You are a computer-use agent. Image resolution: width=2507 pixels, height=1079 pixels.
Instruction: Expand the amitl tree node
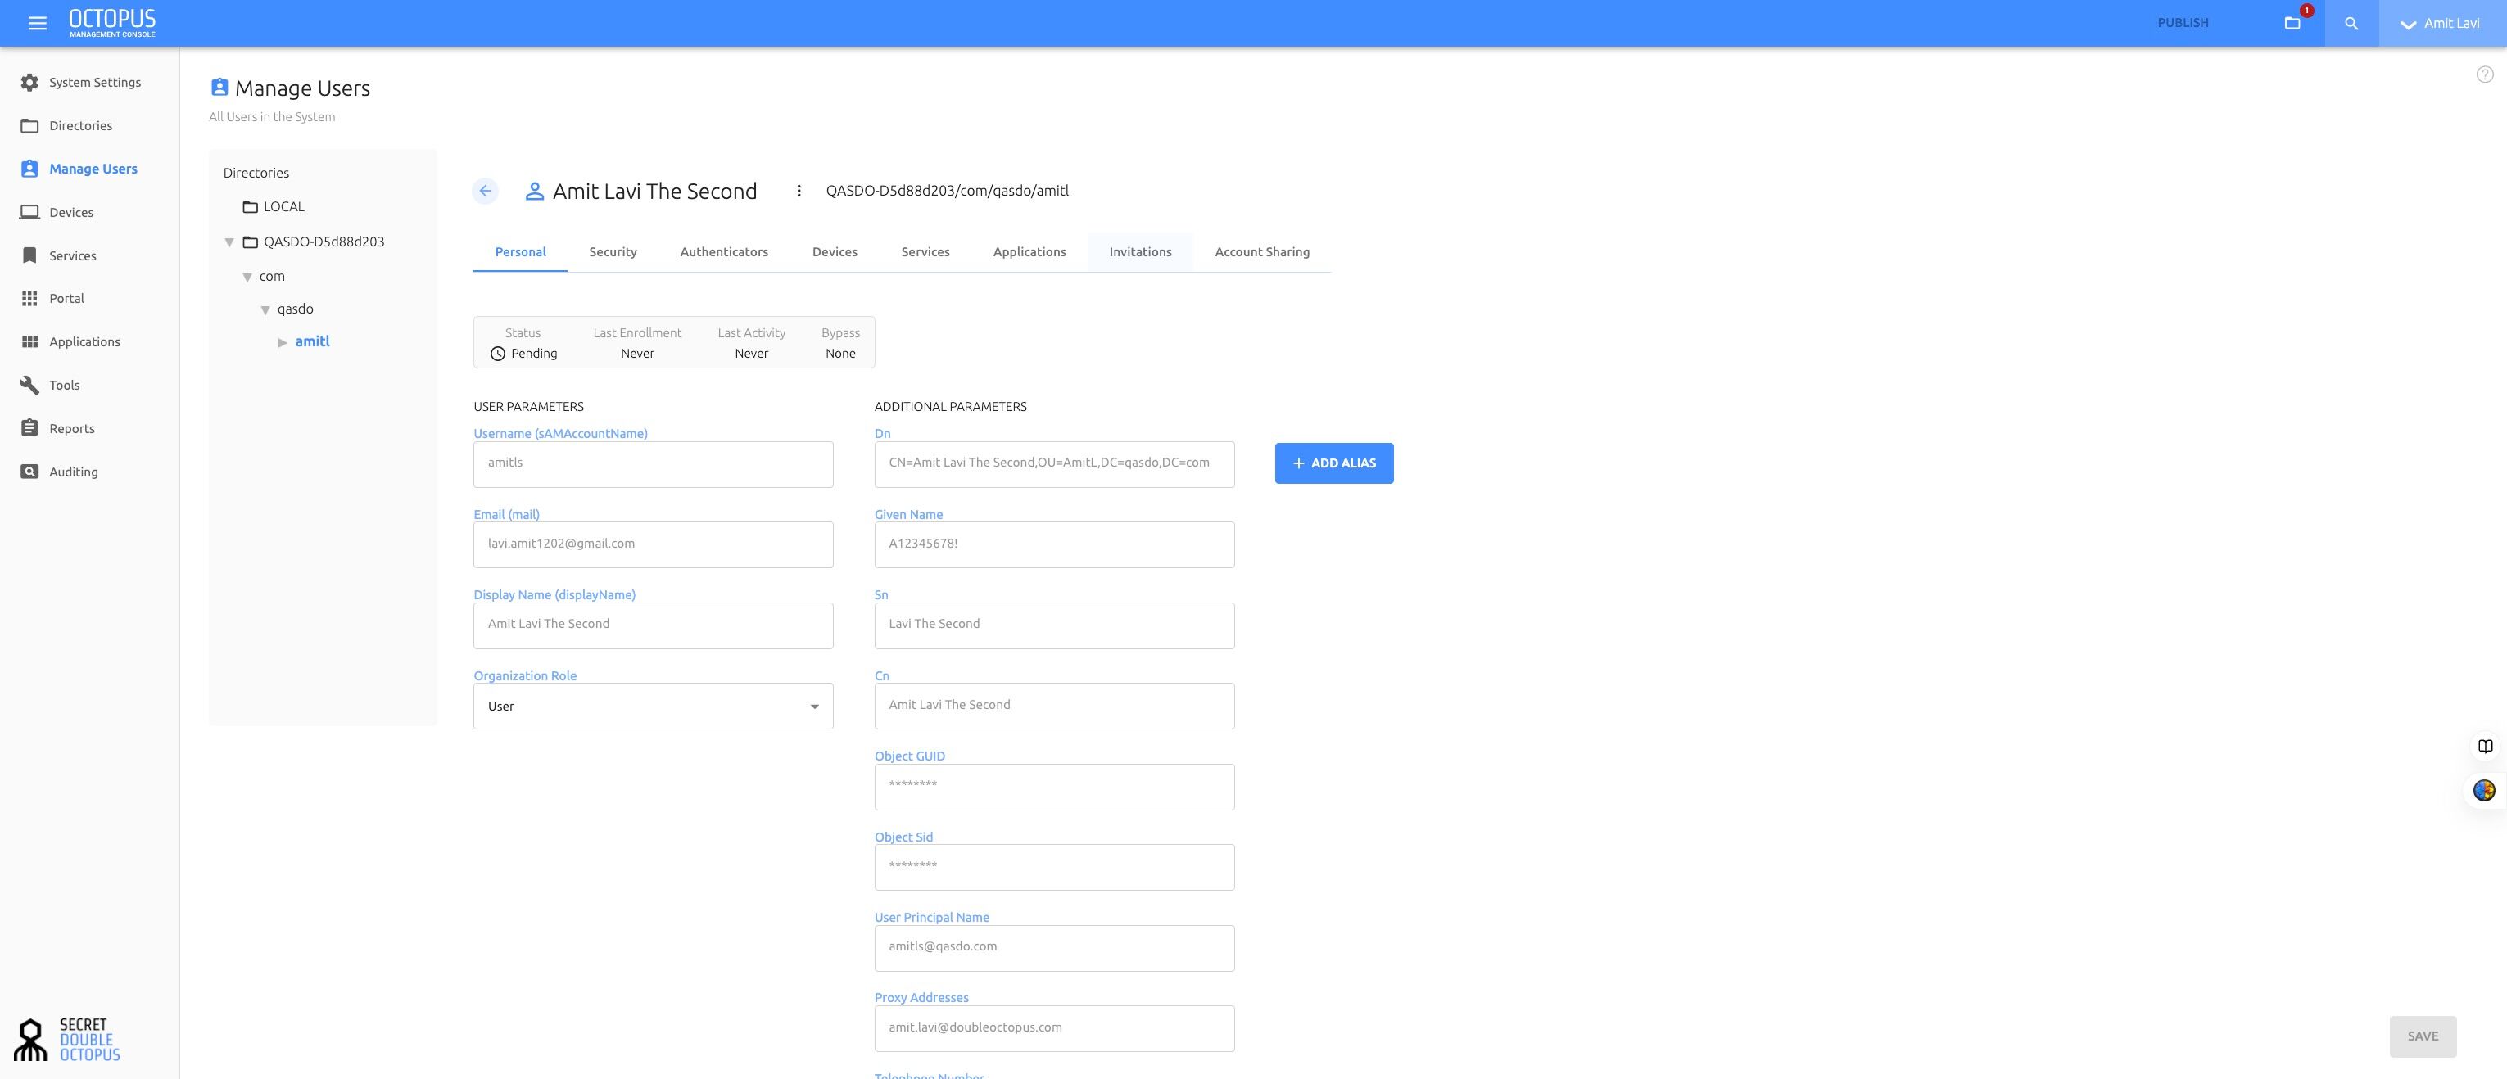coord(283,342)
